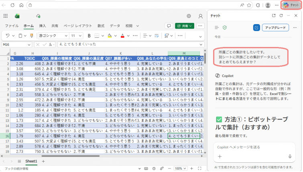Open the Copilot conversation list menu

click(x=217, y=28)
